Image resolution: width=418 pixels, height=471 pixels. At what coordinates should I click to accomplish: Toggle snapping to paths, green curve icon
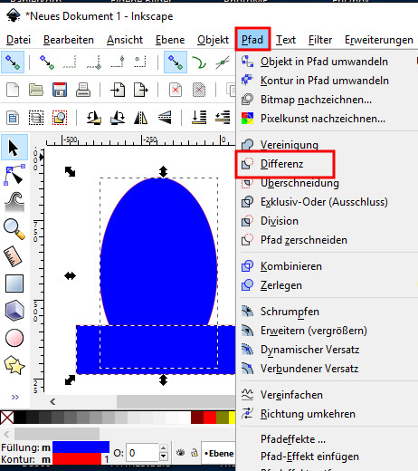(199, 62)
